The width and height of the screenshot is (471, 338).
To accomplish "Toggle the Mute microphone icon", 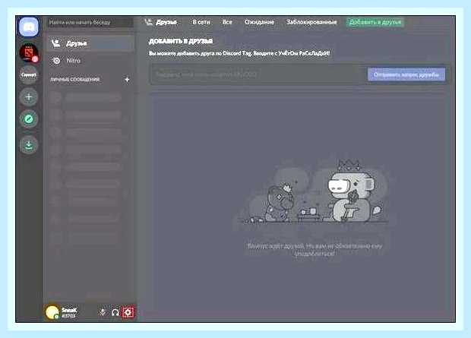I will 103,312.
